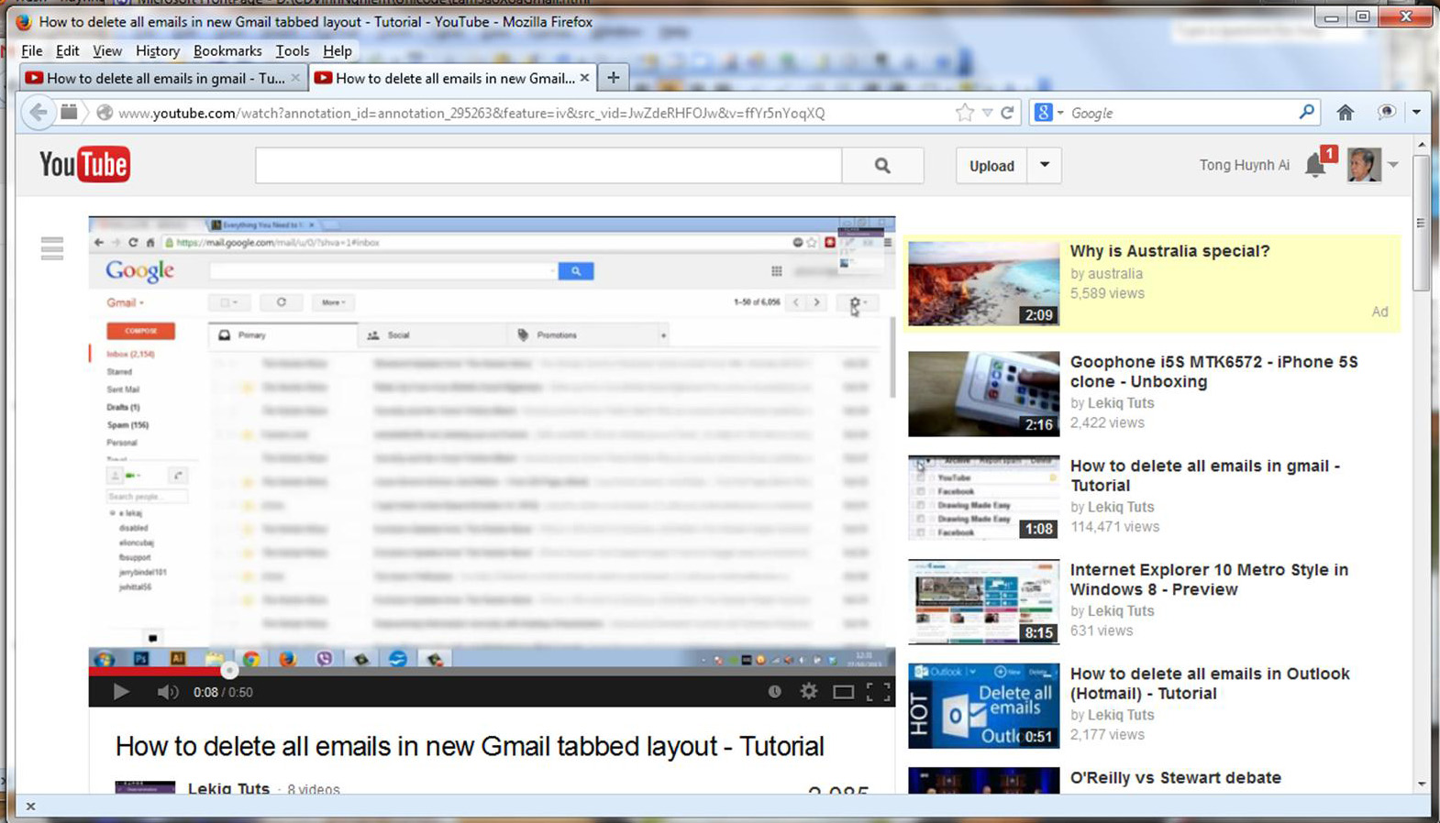Click the thumbnail with the 1:08 duration
The image size is (1440, 823).
coord(983,498)
